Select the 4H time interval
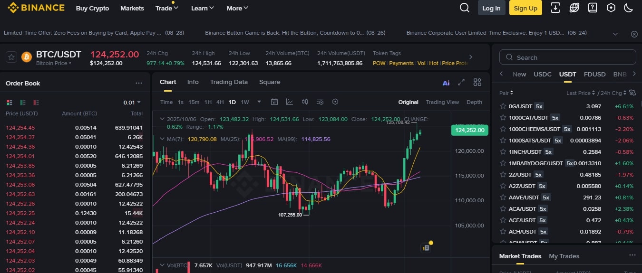Image resolution: width=642 pixels, height=273 pixels. click(x=220, y=102)
